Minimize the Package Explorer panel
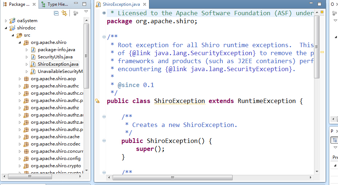Screen dimensions: 338x185 (76, 3)
